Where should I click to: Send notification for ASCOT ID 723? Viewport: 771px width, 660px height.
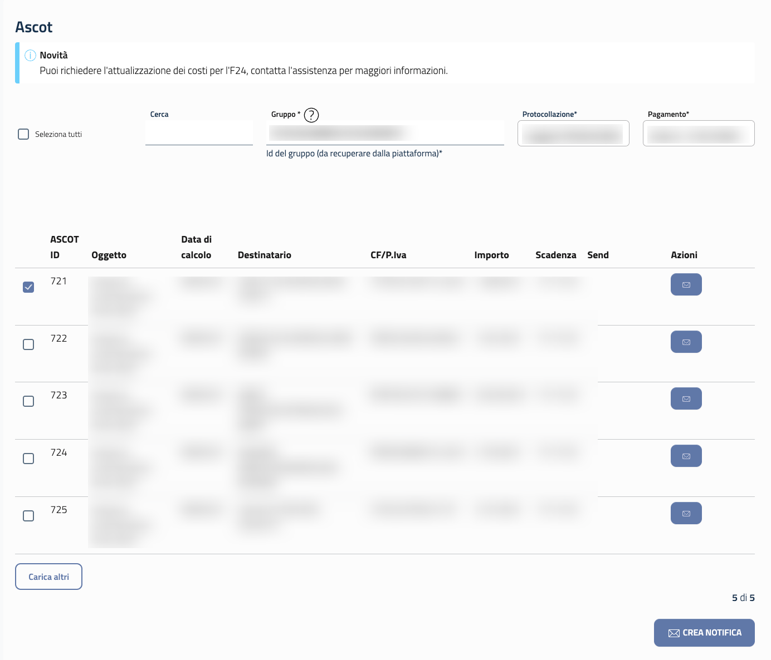coord(686,399)
